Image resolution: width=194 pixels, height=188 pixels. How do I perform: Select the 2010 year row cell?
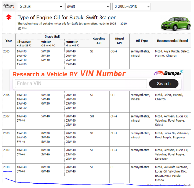[9, 173]
